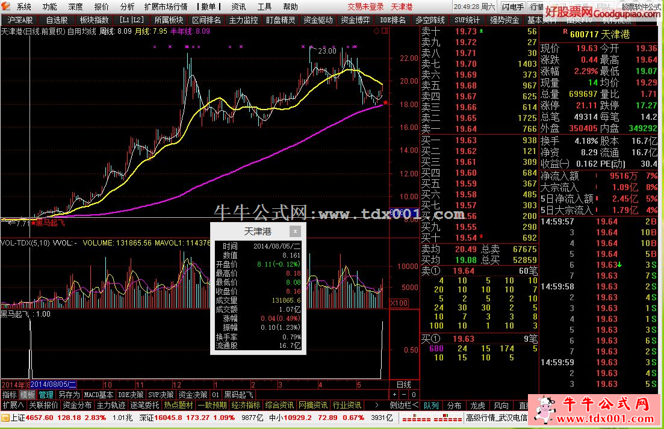664x429 pixels.
Task: Open the 系统 menu
Action: tap(23, 7)
